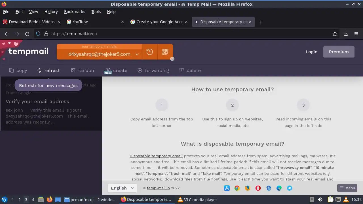The image size is (363, 204).
Task: Open the Firefox add-on icon in footer
Action: [248, 188]
